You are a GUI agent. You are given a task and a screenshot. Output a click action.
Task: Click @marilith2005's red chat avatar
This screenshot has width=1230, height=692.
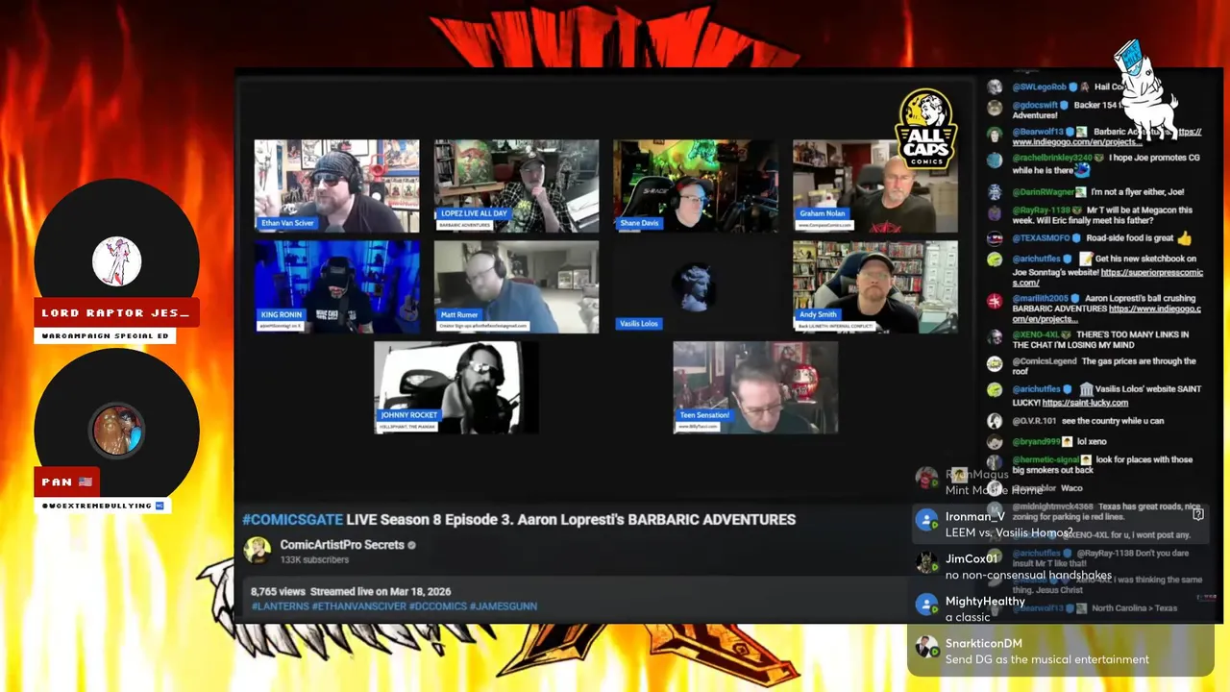(x=995, y=301)
